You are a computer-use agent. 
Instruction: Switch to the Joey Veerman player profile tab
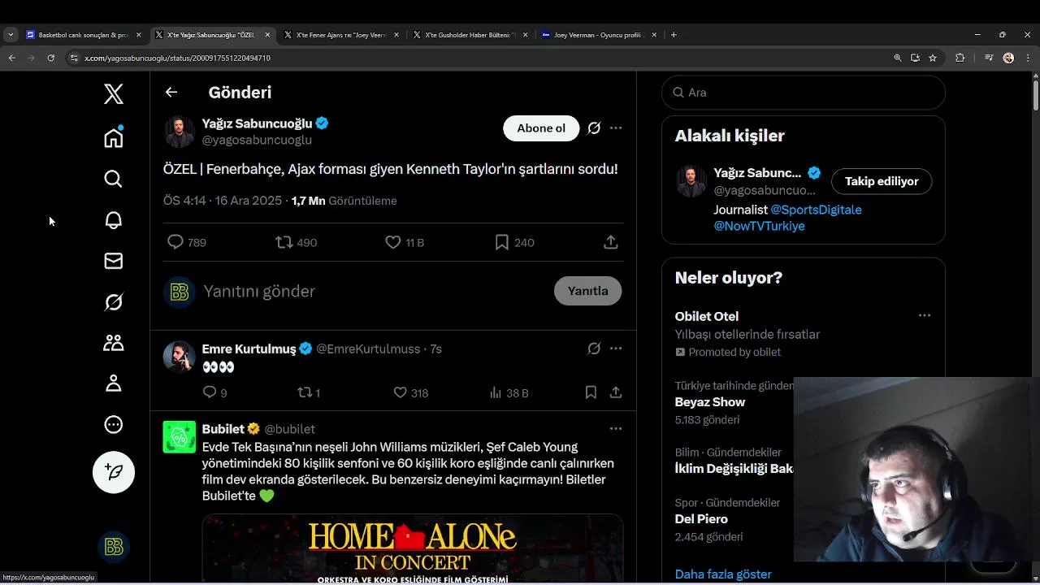(599, 35)
